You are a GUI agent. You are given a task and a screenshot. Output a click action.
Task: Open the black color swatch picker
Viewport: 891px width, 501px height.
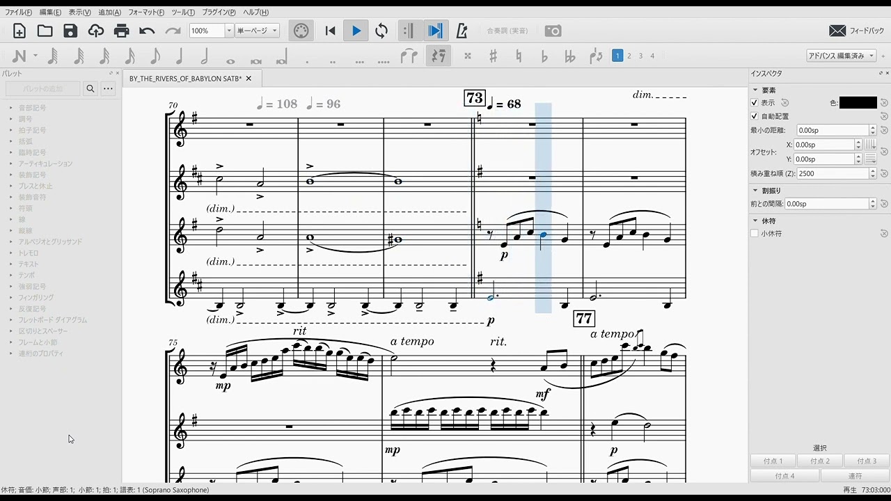[x=858, y=103]
